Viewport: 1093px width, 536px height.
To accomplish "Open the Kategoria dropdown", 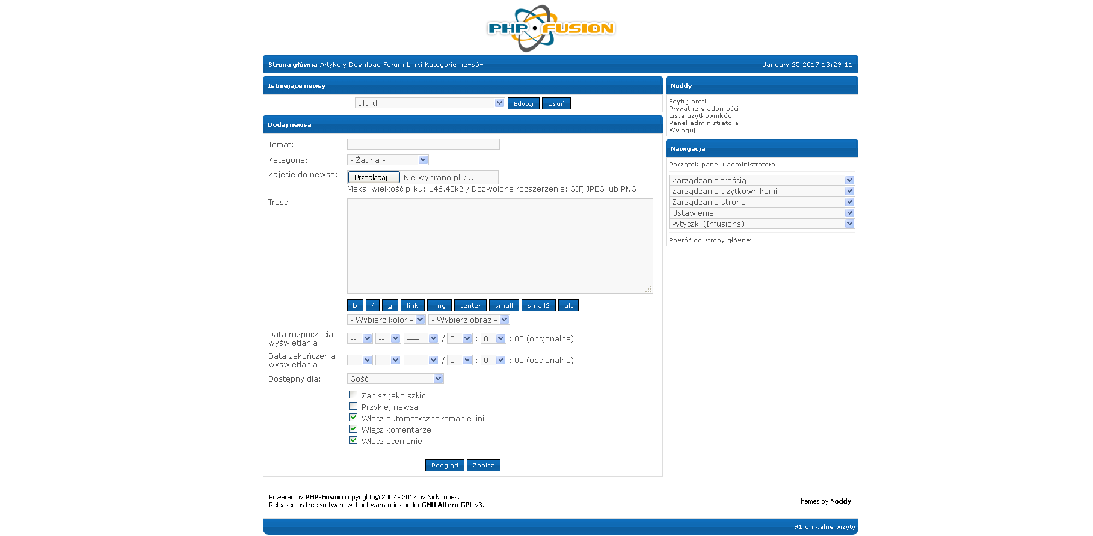I will pos(388,160).
